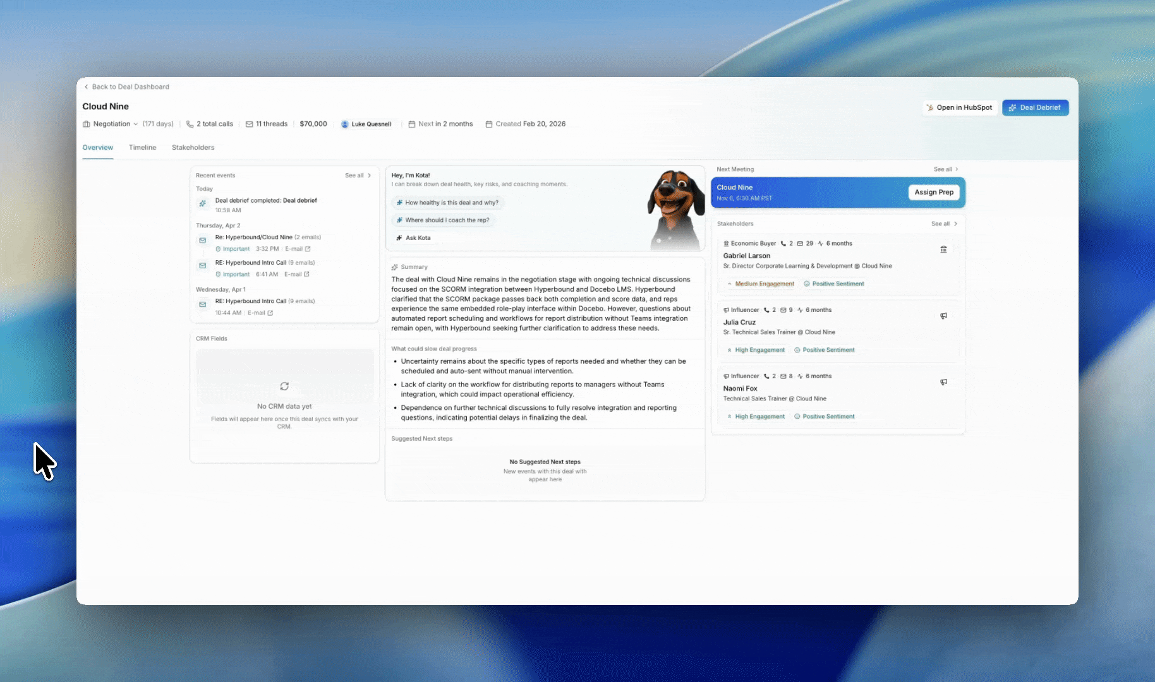The width and height of the screenshot is (1155, 682).
Task: Open Re: Hyperbound/Cloud Nine email thread
Action: [268, 237]
